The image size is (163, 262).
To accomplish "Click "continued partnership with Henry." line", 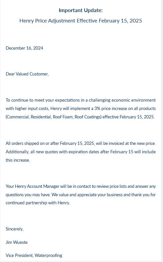I will pyautogui.click(x=38, y=203).
